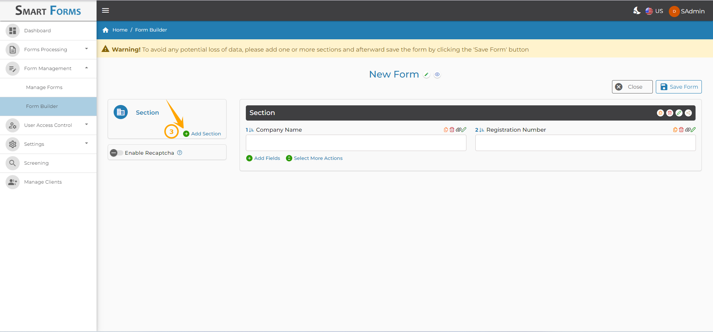Click the Form Builder breadcrumb link
This screenshot has height=332, width=713.
(x=151, y=30)
